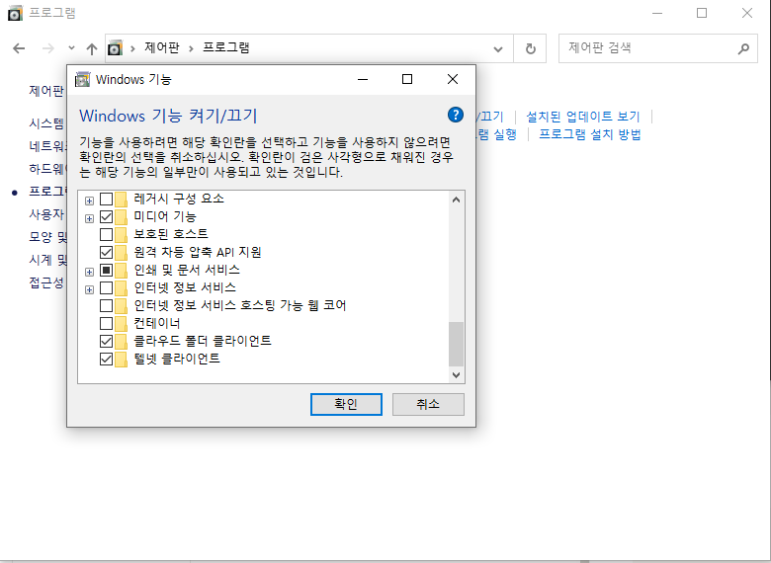The image size is (771, 563).
Task: Expand the 인터넷 정보 서비스 node
Action: point(90,289)
